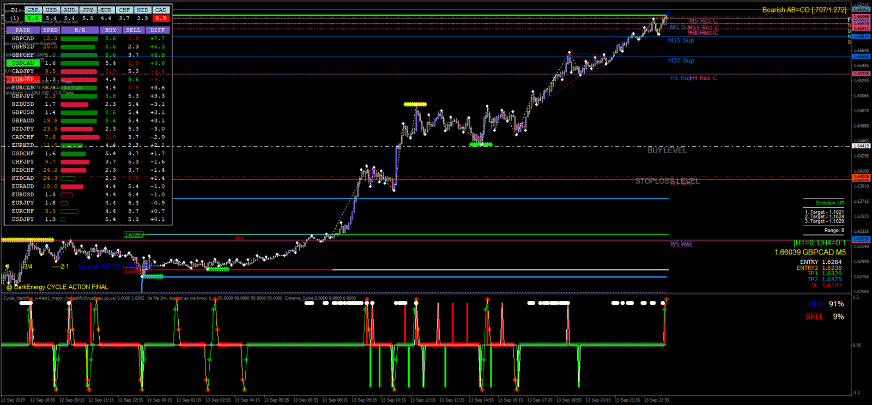Click the white 1.64419 price axis label
872x405 pixels.
coord(861,146)
